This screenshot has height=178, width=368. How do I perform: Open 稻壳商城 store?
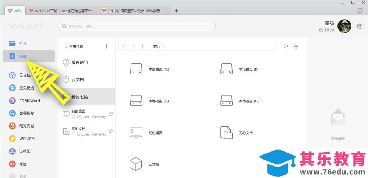tap(22, 126)
